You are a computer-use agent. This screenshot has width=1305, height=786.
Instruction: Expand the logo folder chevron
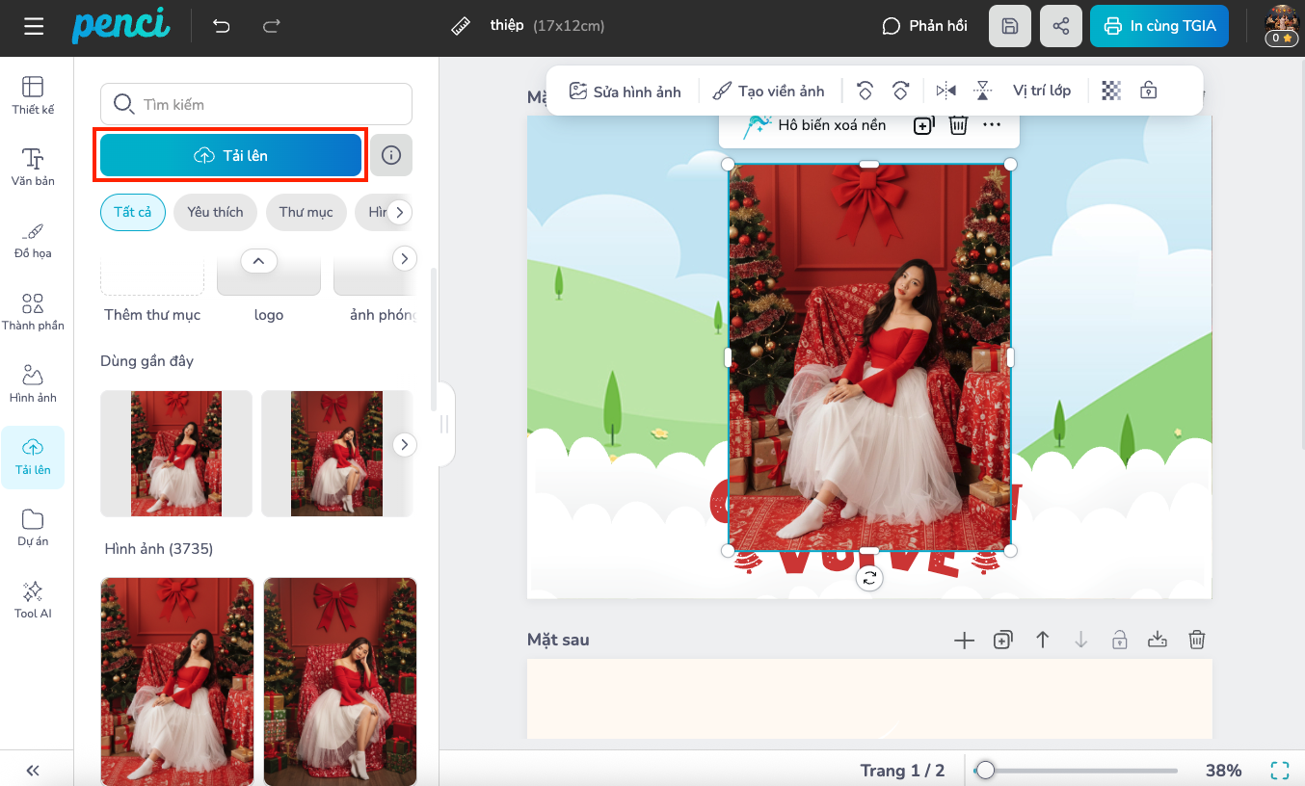(x=258, y=260)
